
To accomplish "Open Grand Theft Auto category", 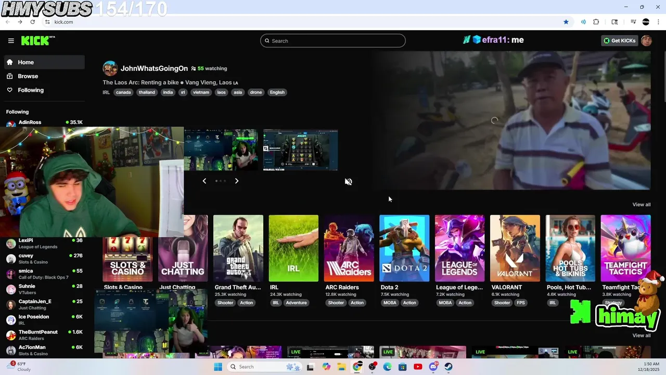I will [x=238, y=248].
